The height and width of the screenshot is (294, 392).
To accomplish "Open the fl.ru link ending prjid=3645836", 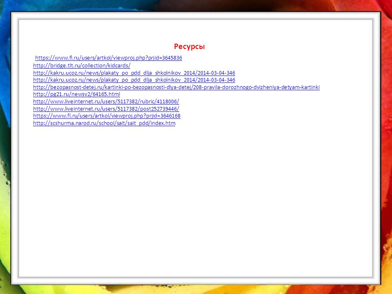I will [x=109, y=58].
